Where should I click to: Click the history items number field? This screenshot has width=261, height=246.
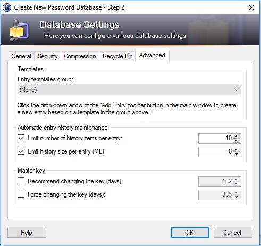(x=216, y=138)
